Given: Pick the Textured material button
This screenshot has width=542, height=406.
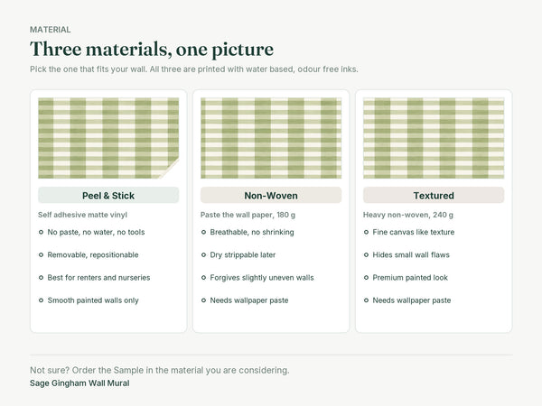Looking at the screenshot, I should pyautogui.click(x=434, y=195).
